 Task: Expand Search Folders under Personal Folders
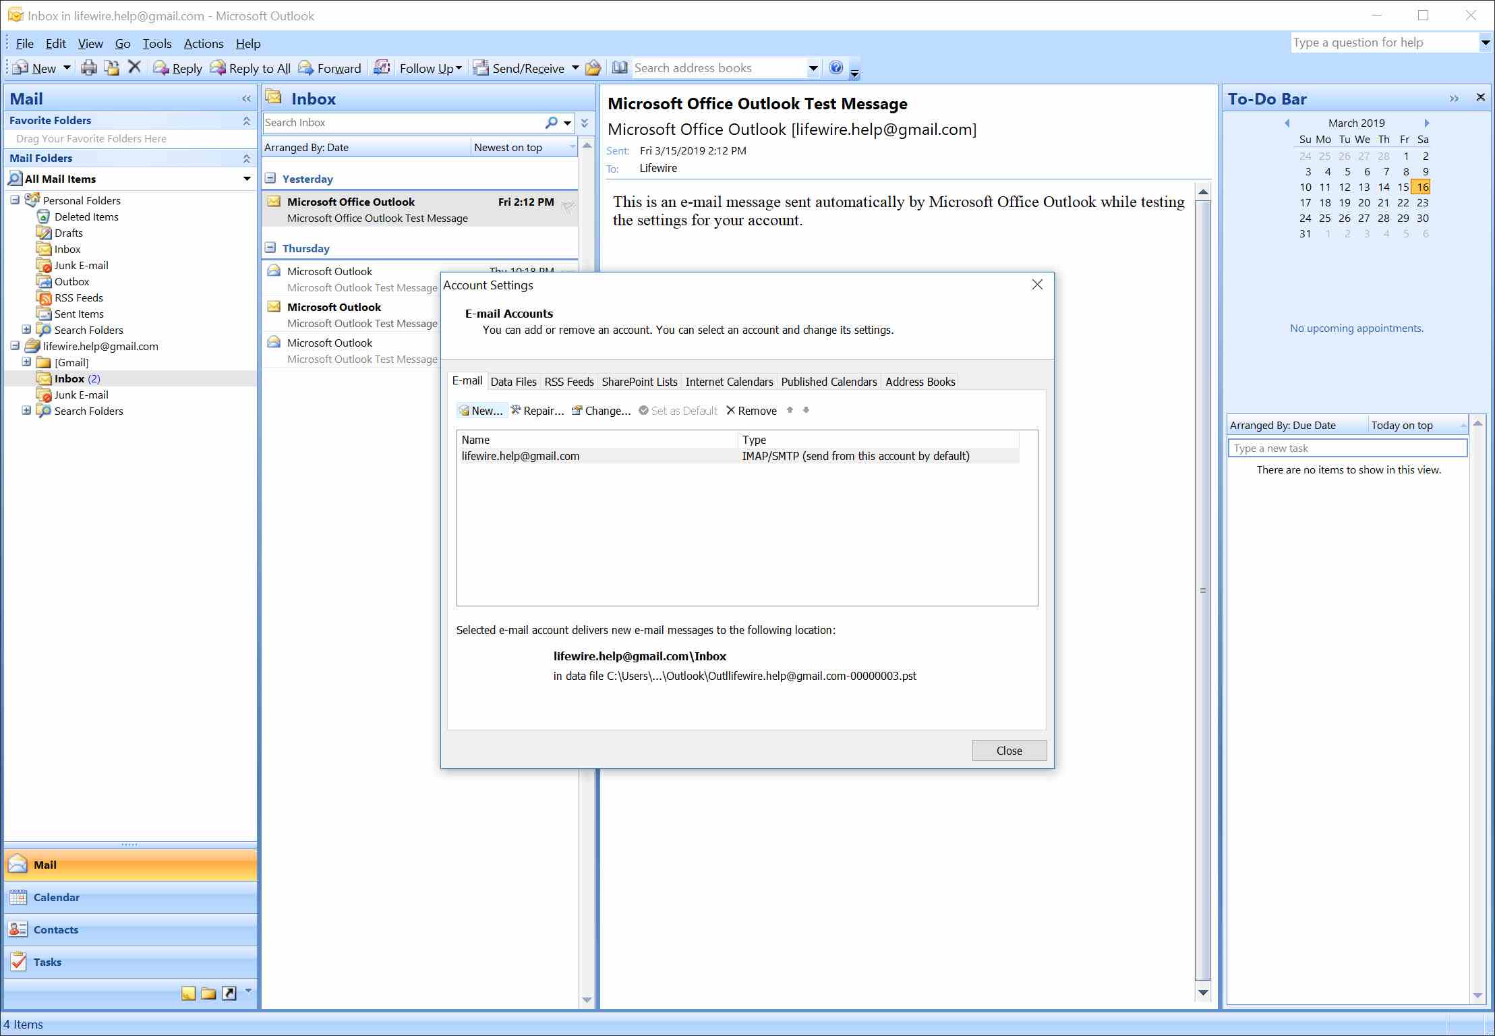tap(26, 329)
